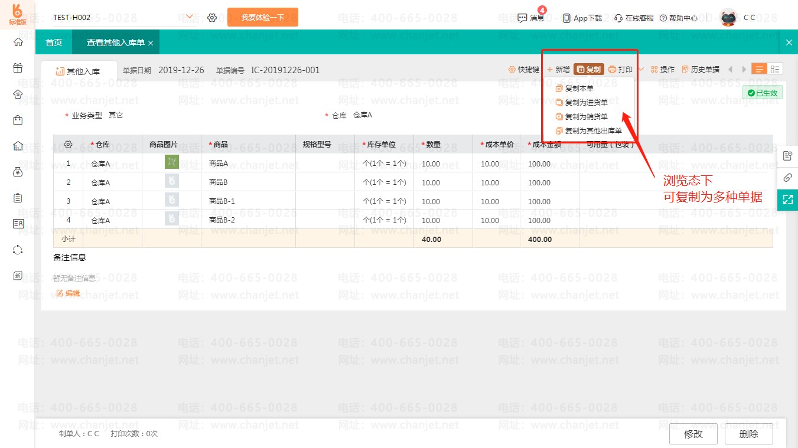Select the 查看其他入库单 tab
Viewport: 798px width, 448px height.
(x=115, y=42)
